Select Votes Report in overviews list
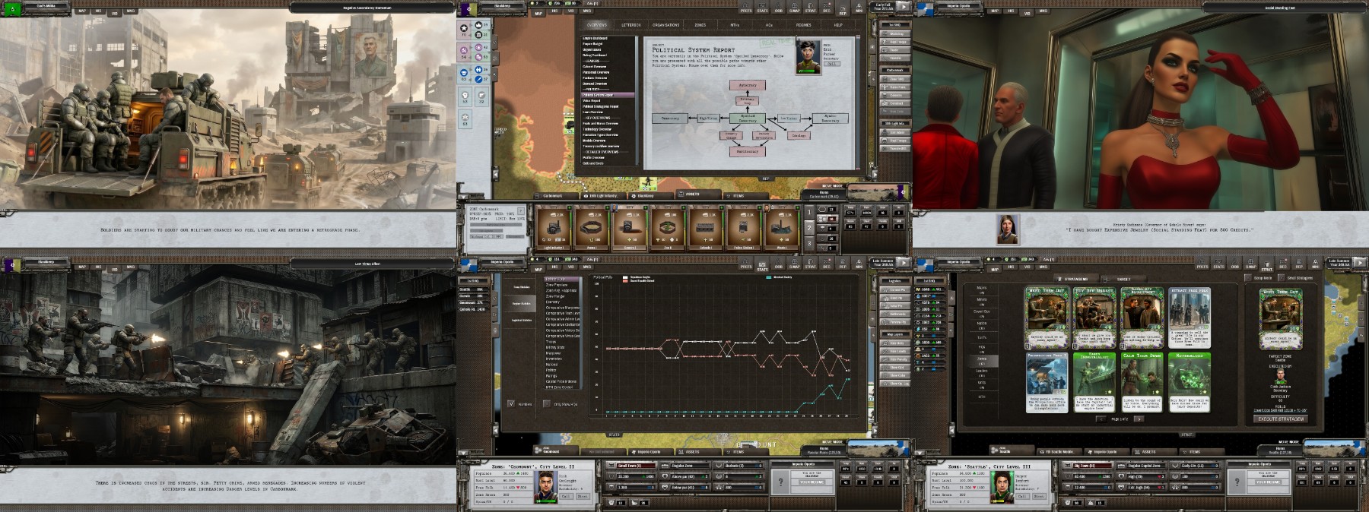Screen dimensions: 1369x512 592,100
